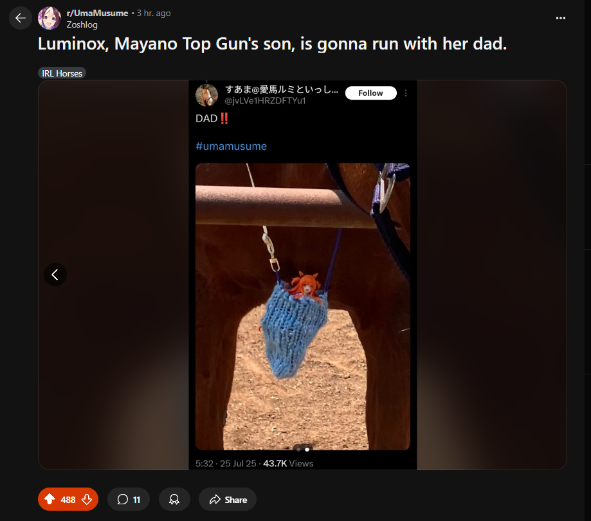Share this post

coord(228,499)
